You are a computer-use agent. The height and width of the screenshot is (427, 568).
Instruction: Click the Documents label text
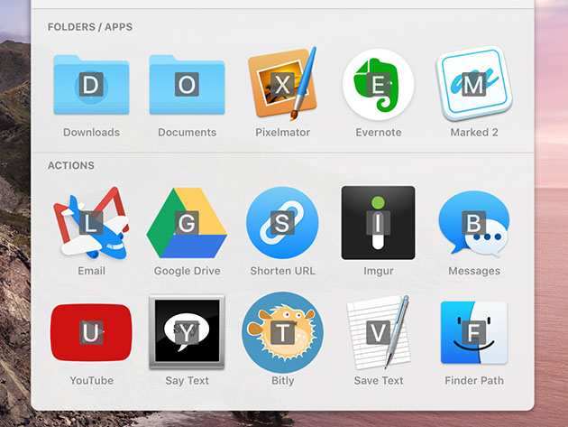pyautogui.click(x=187, y=133)
